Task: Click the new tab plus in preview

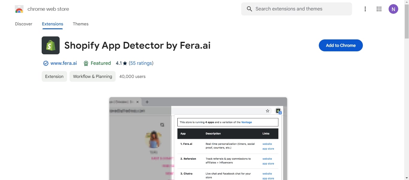Action: pyautogui.click(x=147, y=102)
